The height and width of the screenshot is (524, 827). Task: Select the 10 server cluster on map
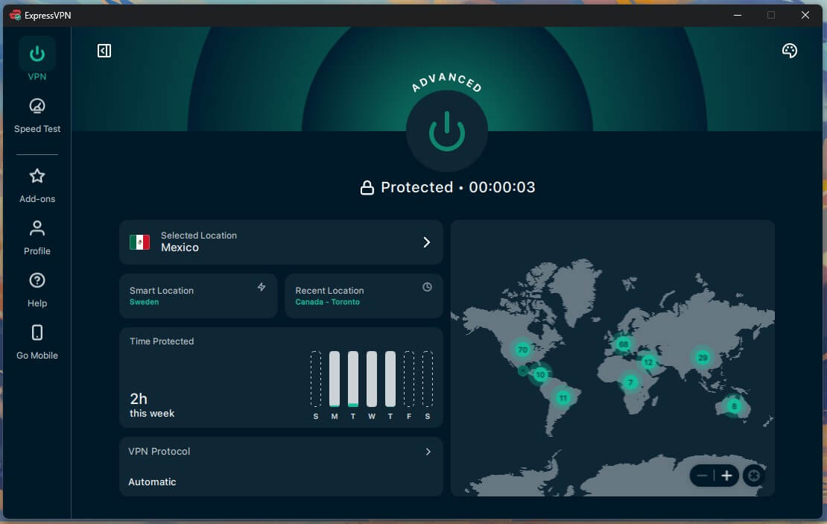tap(540, 375)
